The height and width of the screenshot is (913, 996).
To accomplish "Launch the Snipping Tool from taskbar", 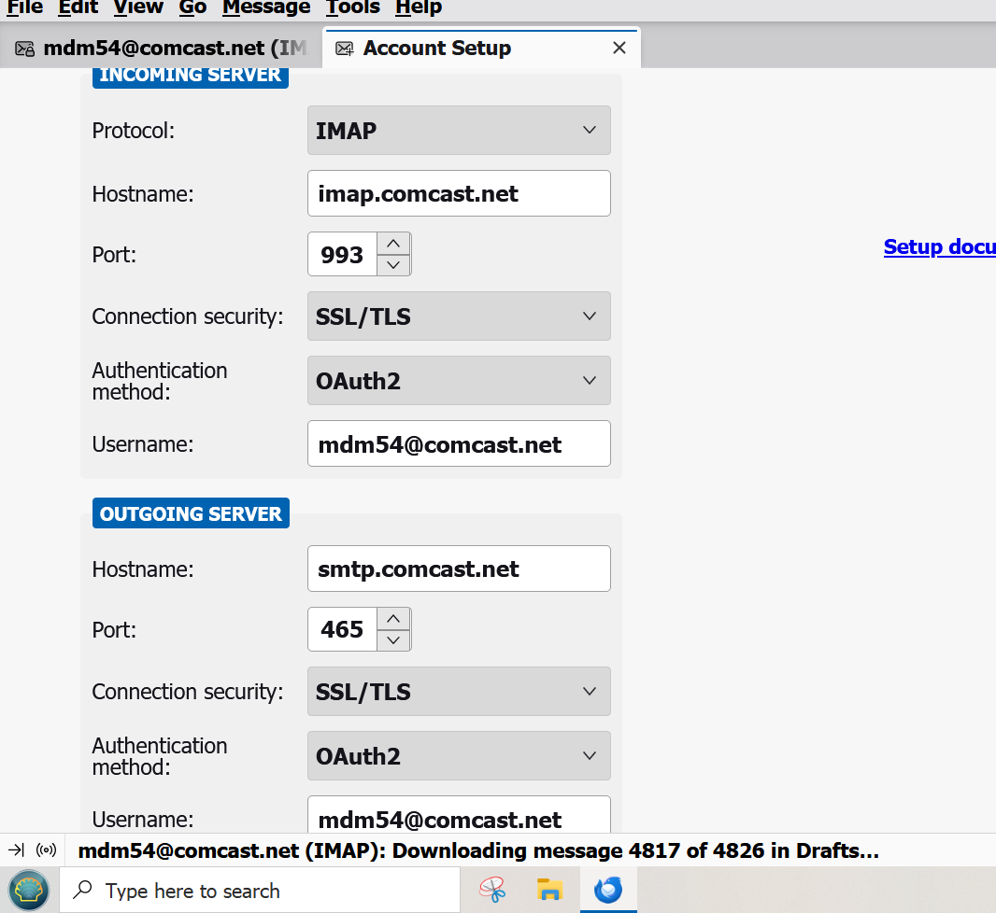I will 492,891.
